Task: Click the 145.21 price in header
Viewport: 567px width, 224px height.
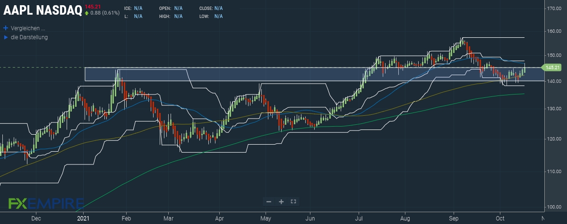Action: pos(92,7)
